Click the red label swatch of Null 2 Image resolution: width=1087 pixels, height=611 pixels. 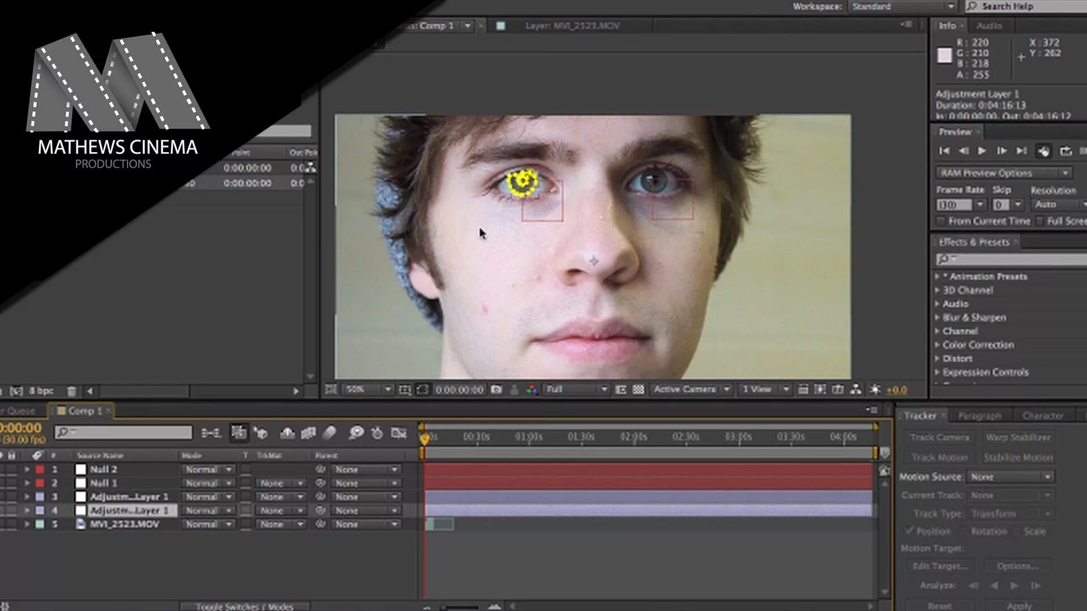tap(40, 470)
